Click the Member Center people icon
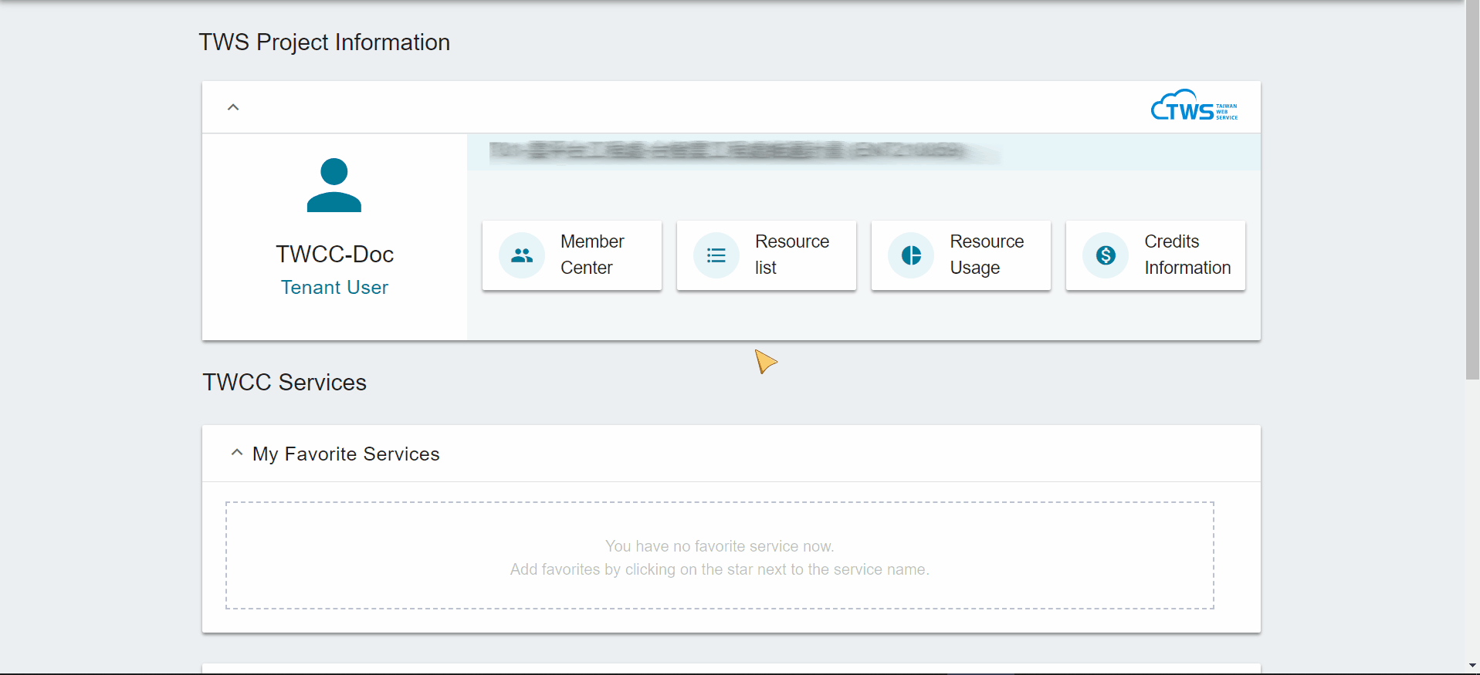The width and height of the screenshot is (1480, 675). (522, 255)
